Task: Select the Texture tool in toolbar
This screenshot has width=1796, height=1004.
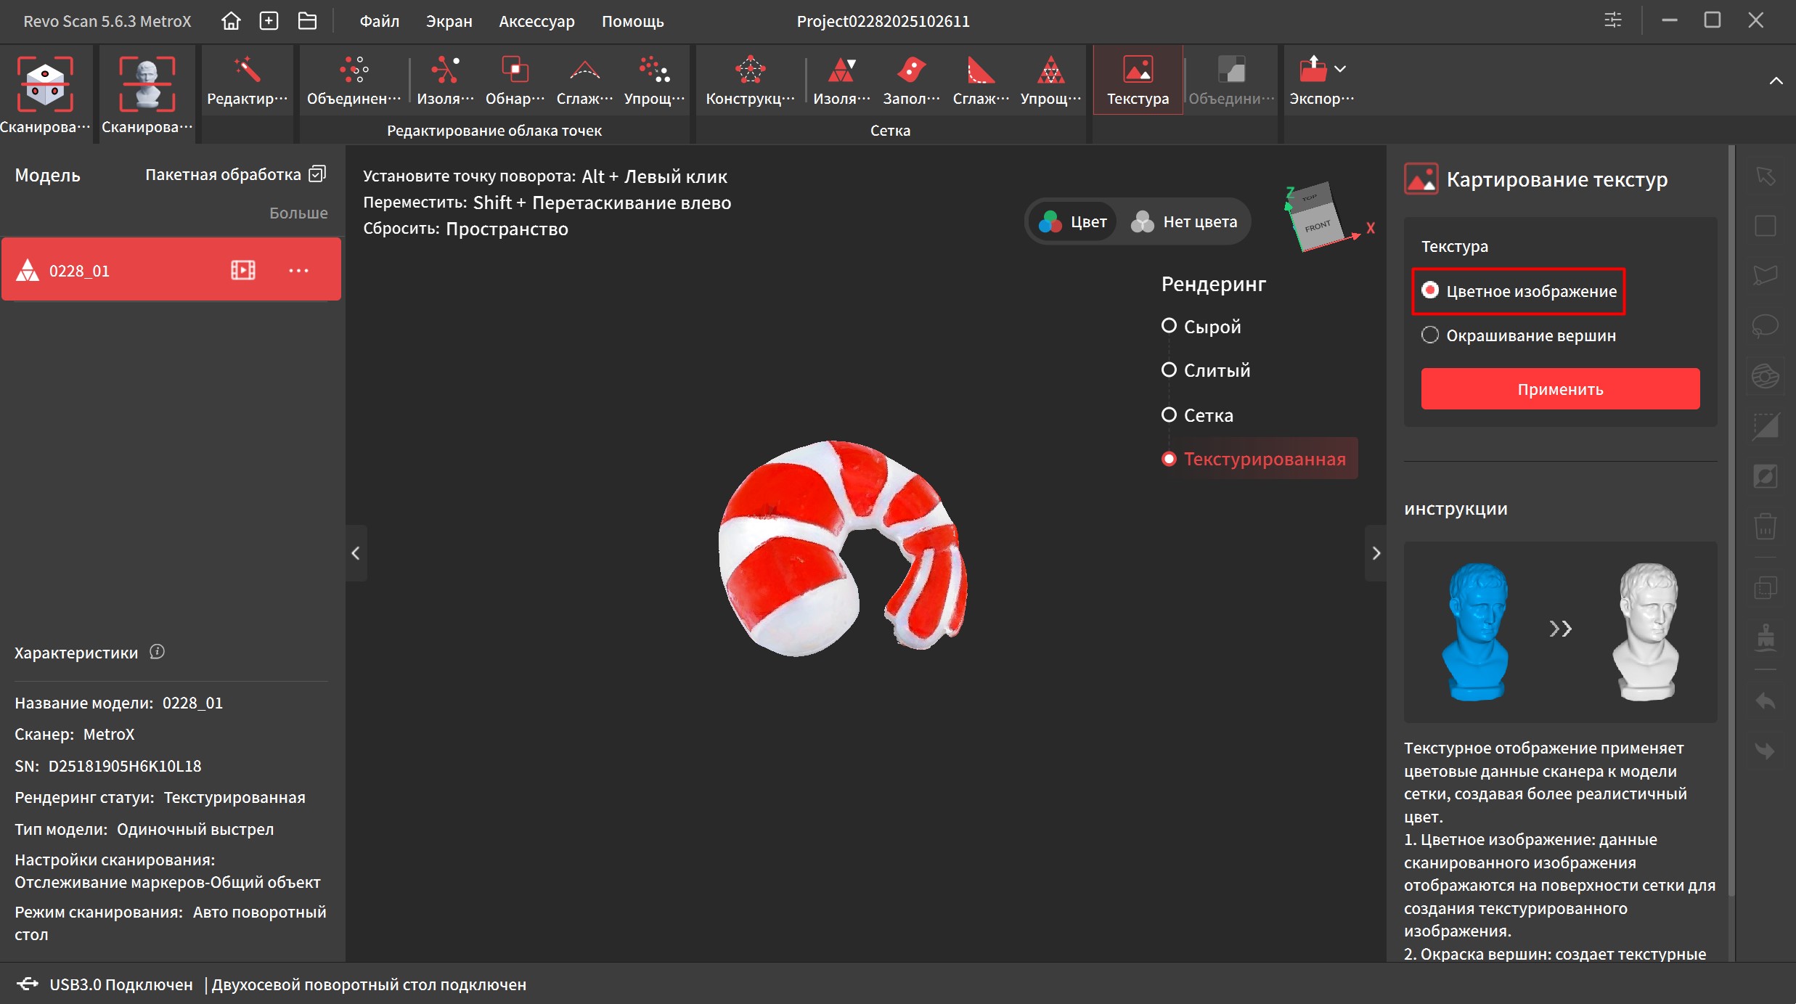Action: click(1137, 80)
